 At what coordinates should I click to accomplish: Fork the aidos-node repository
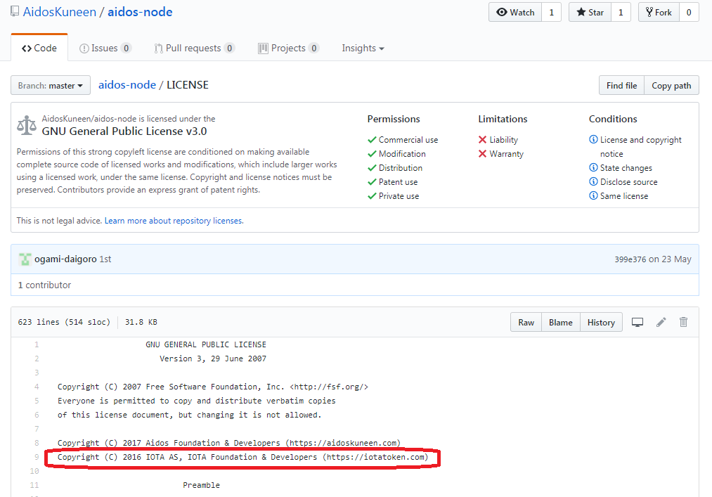659,12
